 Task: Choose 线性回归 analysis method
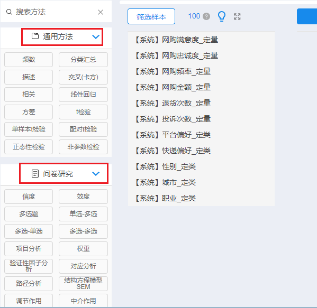[83, 95]
